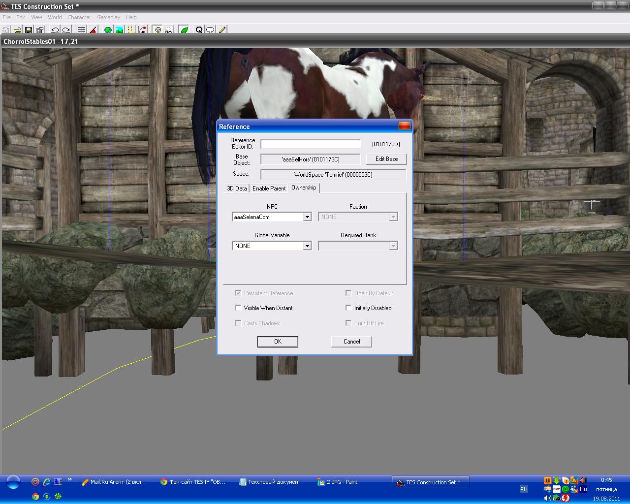Viewport: 630px width, 504px height.
Task: Check Visible When Distant
Action: pos(264,308)
